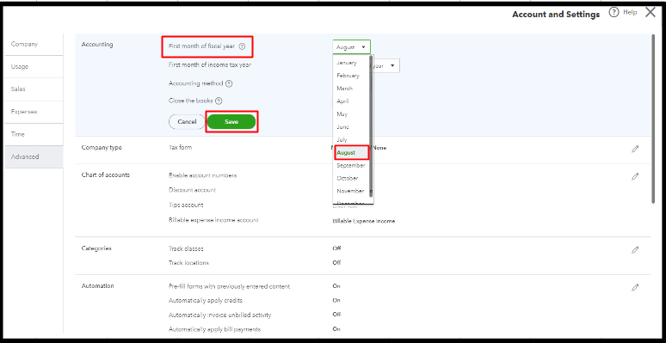Click the 'Chart of accounts' section heading

pyautogui.click(x=105, y=175)
